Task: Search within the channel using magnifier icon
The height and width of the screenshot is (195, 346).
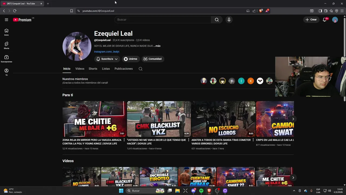Action: (x=141, y=69)
